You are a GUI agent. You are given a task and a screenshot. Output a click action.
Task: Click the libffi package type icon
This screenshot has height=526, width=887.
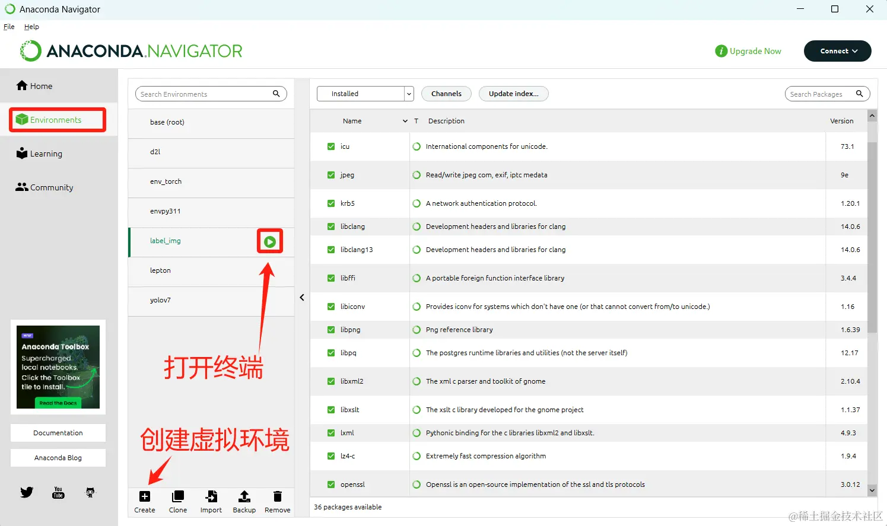[x=417, y=278]
